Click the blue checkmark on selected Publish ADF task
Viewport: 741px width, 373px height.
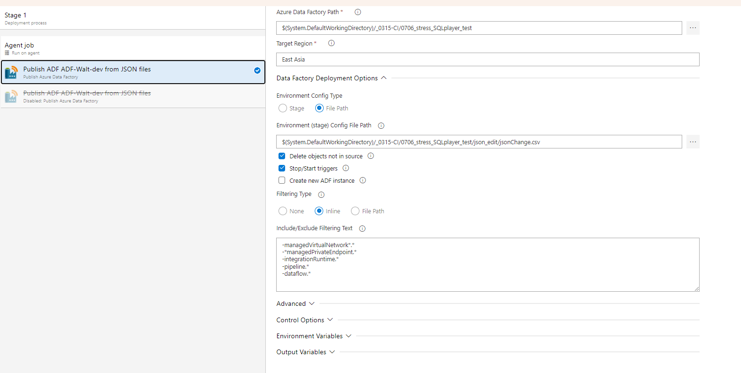[257, 70]
